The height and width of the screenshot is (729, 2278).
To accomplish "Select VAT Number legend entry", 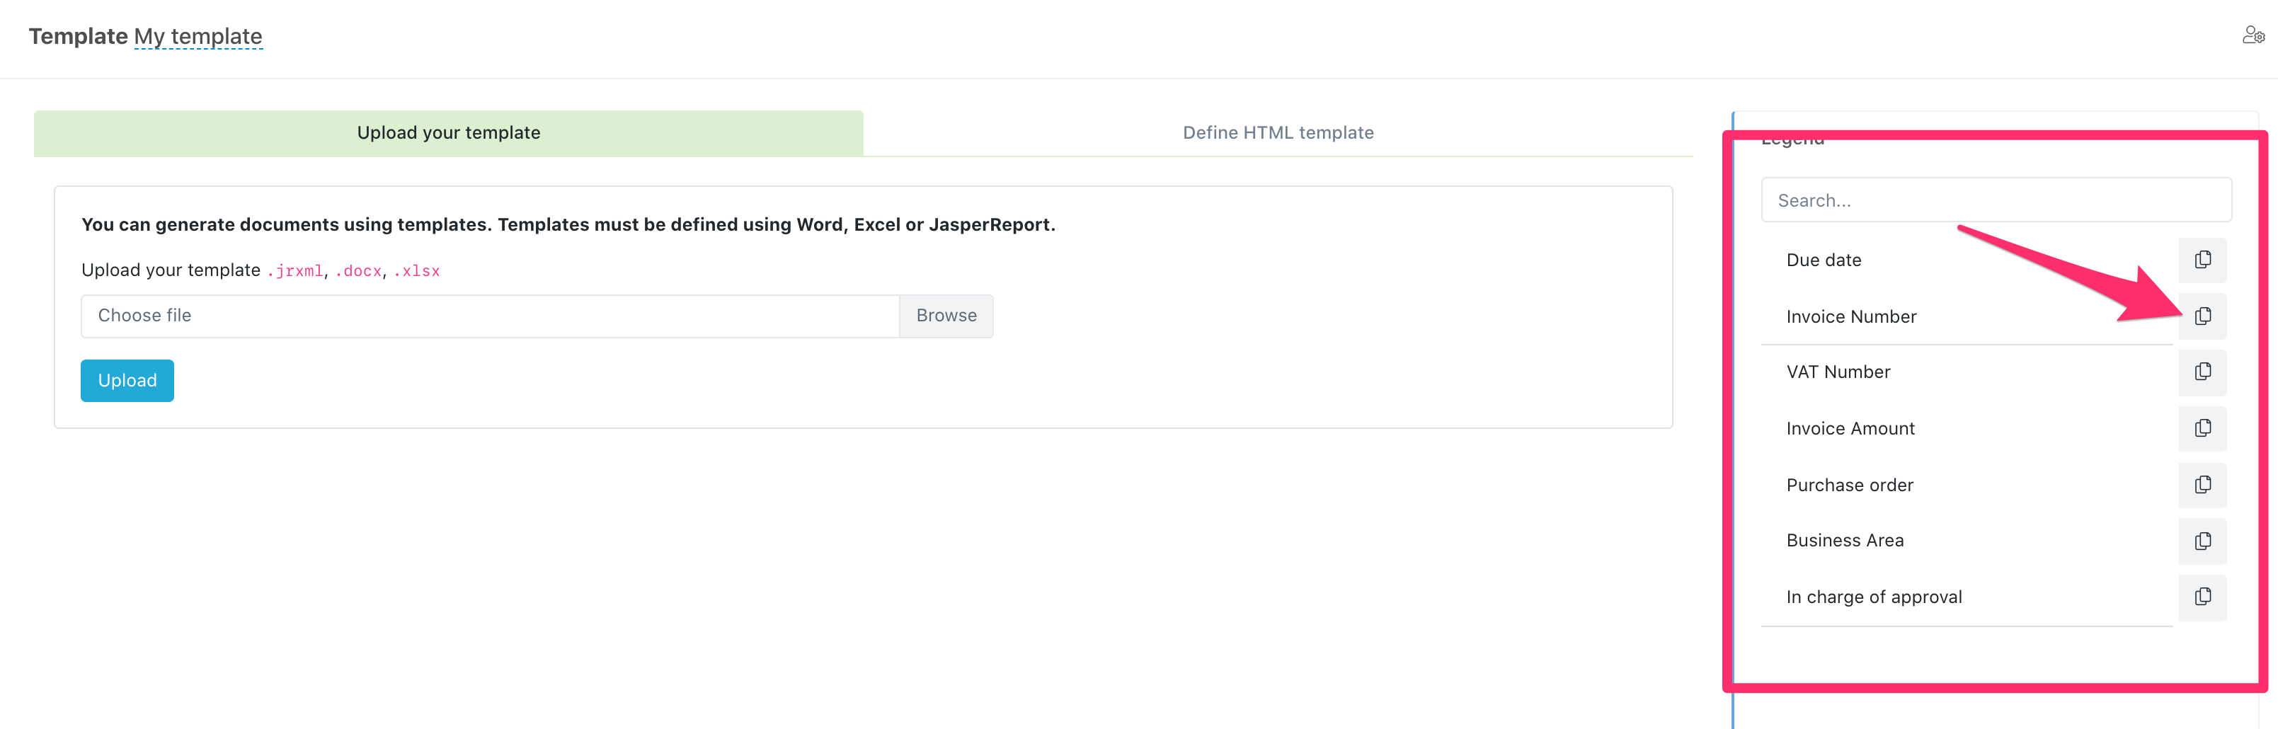I will (x=1838, y=373).
